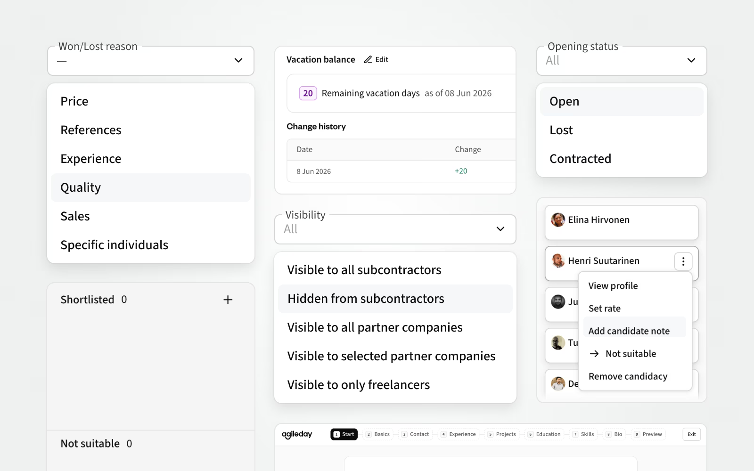
Task: Open the three-dot menu on Henri Suutarinen's card
Action: (x=683, y=261)
